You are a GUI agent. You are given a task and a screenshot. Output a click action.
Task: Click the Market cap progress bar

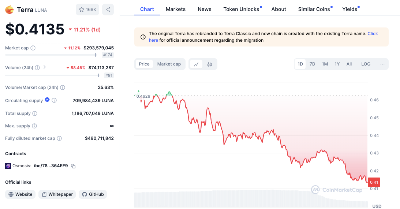click(x=51, y=55)
